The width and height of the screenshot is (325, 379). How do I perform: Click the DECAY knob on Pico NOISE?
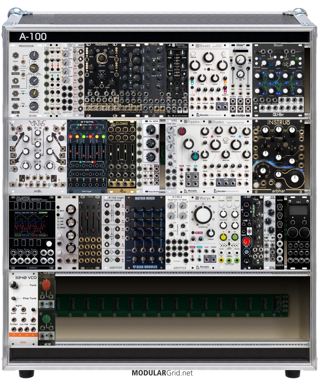coord(280,224)
